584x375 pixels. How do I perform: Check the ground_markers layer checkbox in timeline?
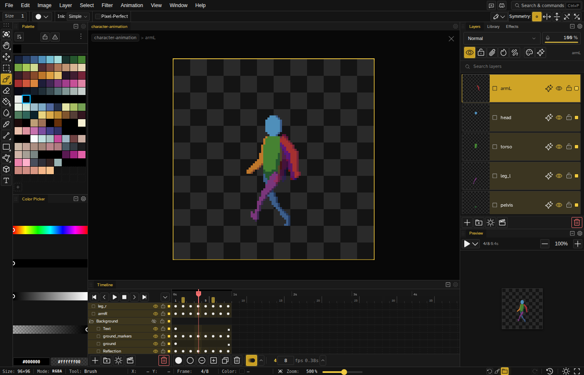click(98, 336)
